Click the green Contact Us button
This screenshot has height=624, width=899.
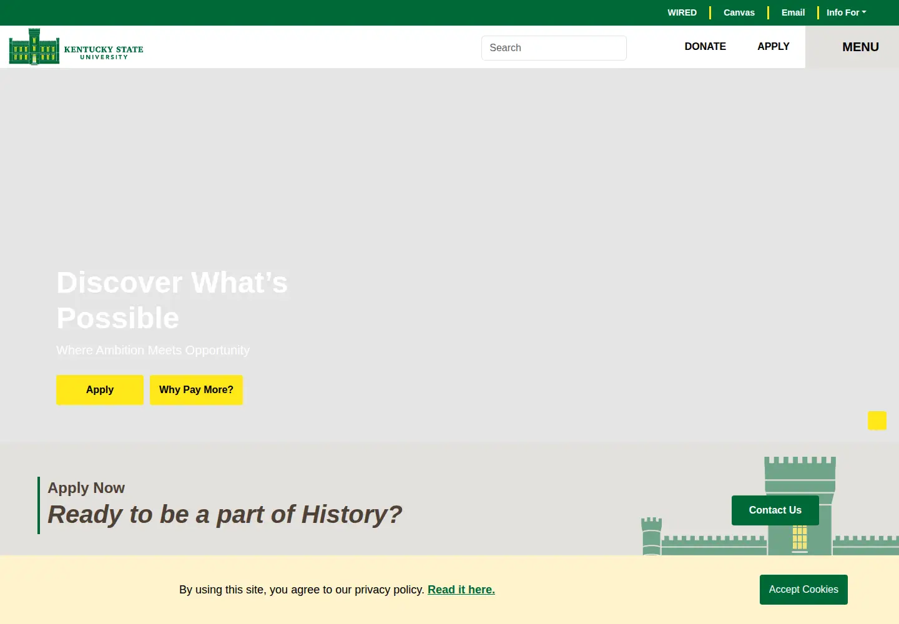(775, 510)
